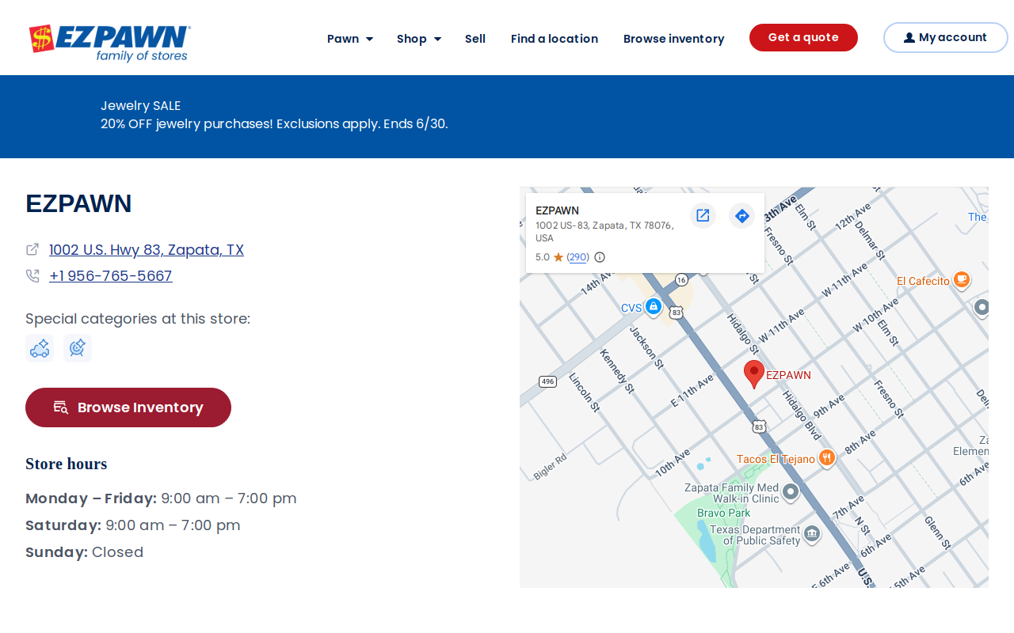Click the info icon next to reviews

[600, 257]
